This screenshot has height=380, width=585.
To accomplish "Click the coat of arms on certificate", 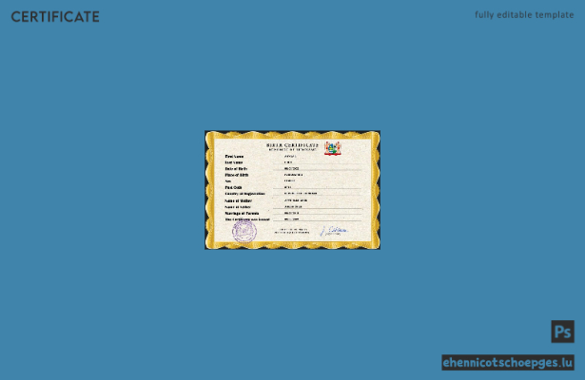I will [332, 148].
